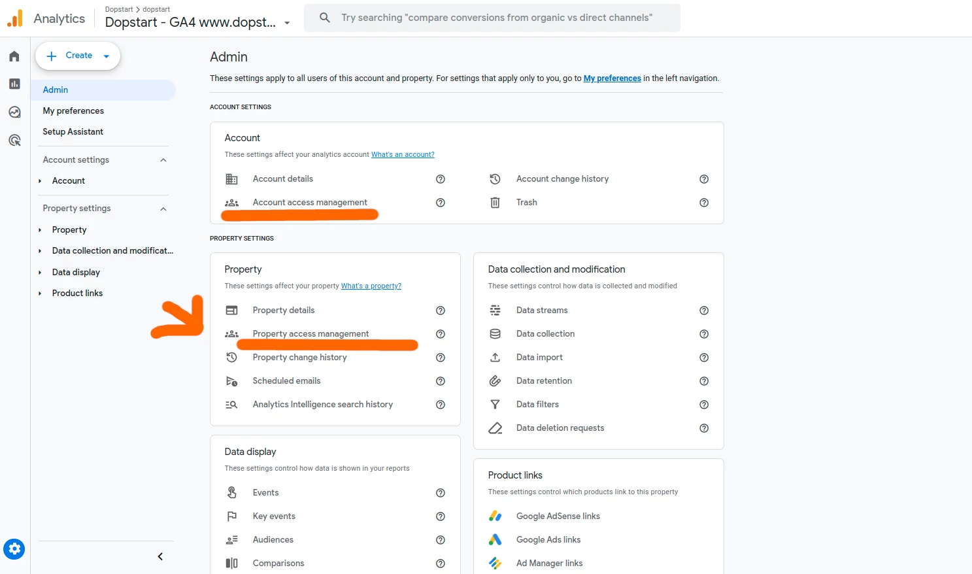Open the What's an account? link

(403, 155)
